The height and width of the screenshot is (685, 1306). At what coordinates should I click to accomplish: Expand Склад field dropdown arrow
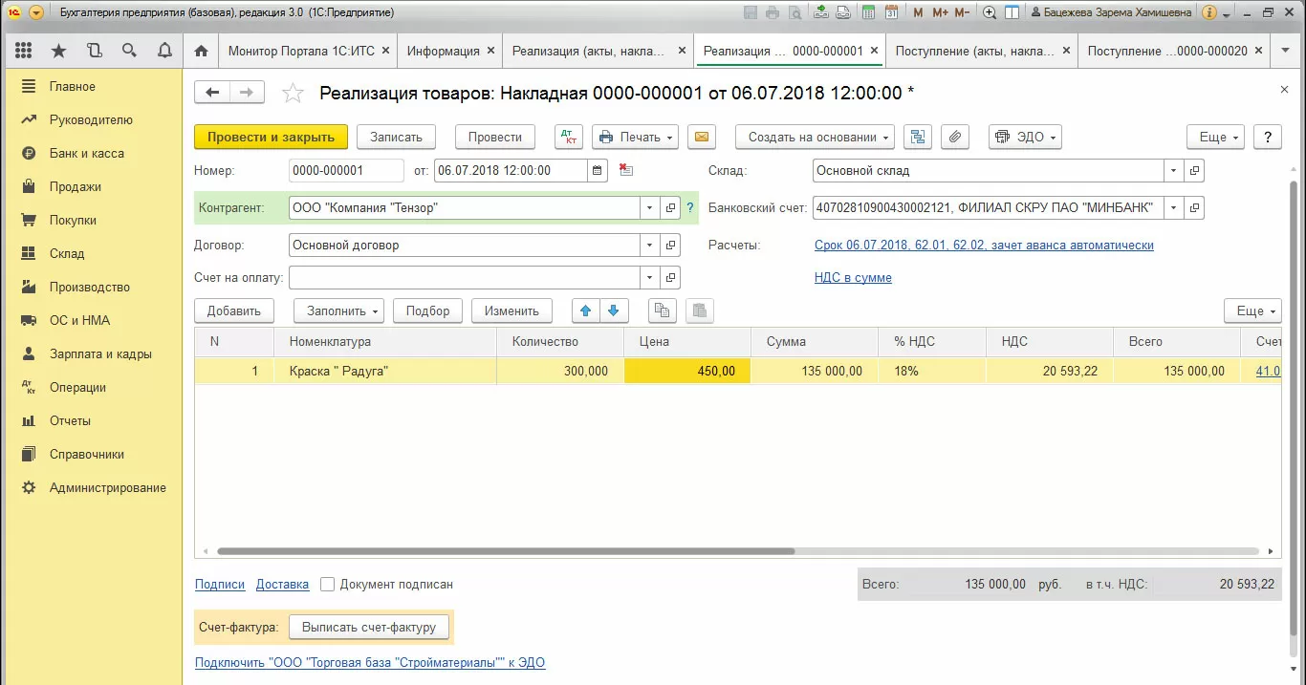pos(1173,171)
